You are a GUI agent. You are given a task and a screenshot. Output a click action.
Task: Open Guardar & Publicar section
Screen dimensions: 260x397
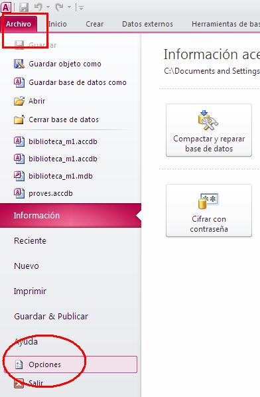tap(51, 316)
